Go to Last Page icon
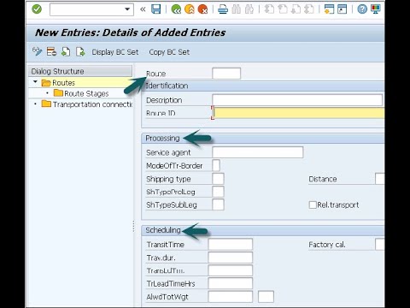The width and height of the screenshot is (410, 308). click(309, 9)
